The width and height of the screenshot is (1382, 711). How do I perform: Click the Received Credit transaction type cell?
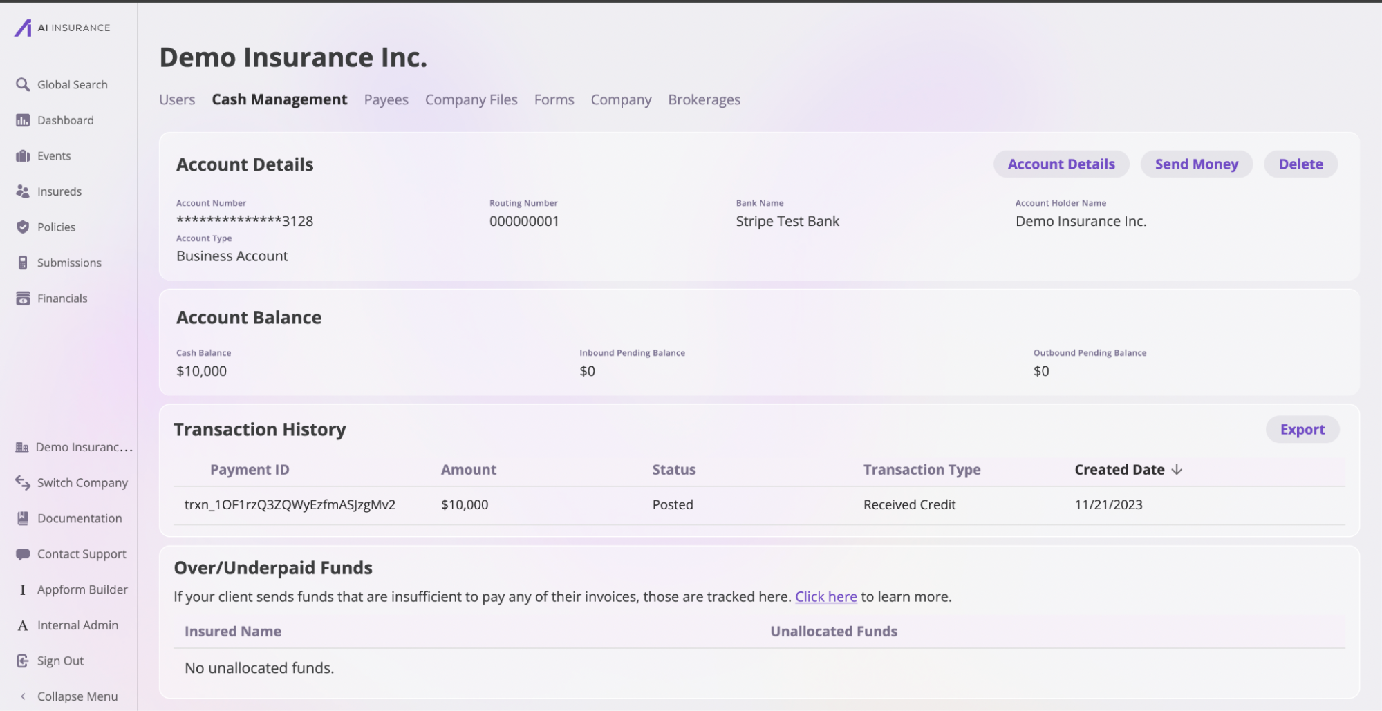click(909, 504)
